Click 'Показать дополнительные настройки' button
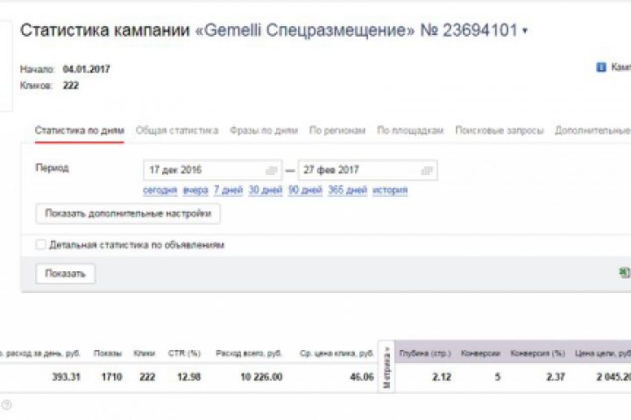Viewport: 631px width, 420px height. pyautogui.click(x=128, y=213)
